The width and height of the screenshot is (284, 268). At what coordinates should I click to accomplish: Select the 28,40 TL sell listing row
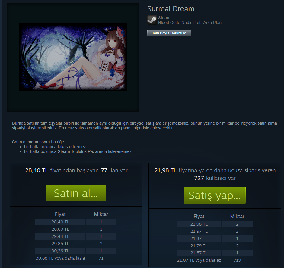pos(76,222)
